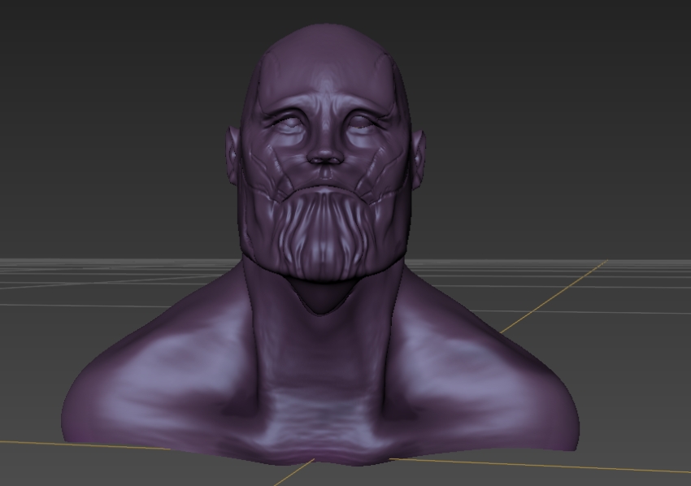Click the bust's ear on the viewer's left
This screenshot has height=486, width=691.
tap(233, 154)
